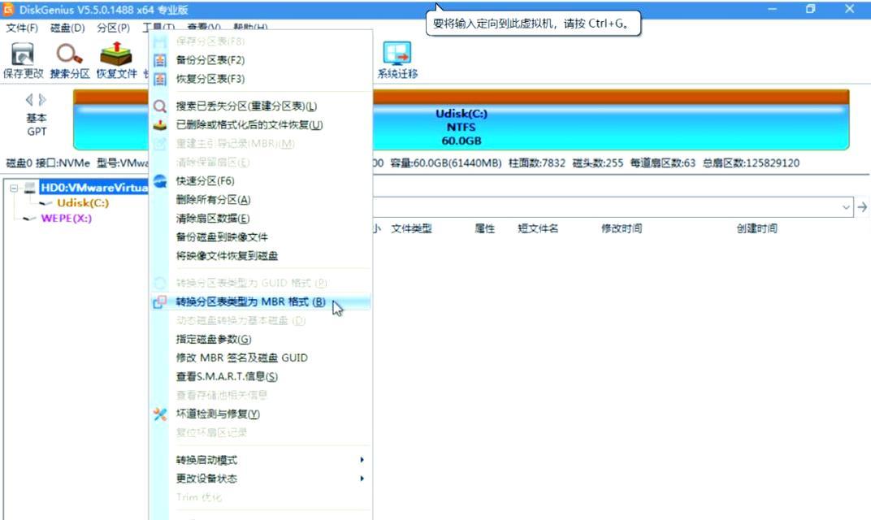The width and height of the screenshot is (871, 520).
Task: Click the next disk right arrow
Action: click(x=43, y=100)
